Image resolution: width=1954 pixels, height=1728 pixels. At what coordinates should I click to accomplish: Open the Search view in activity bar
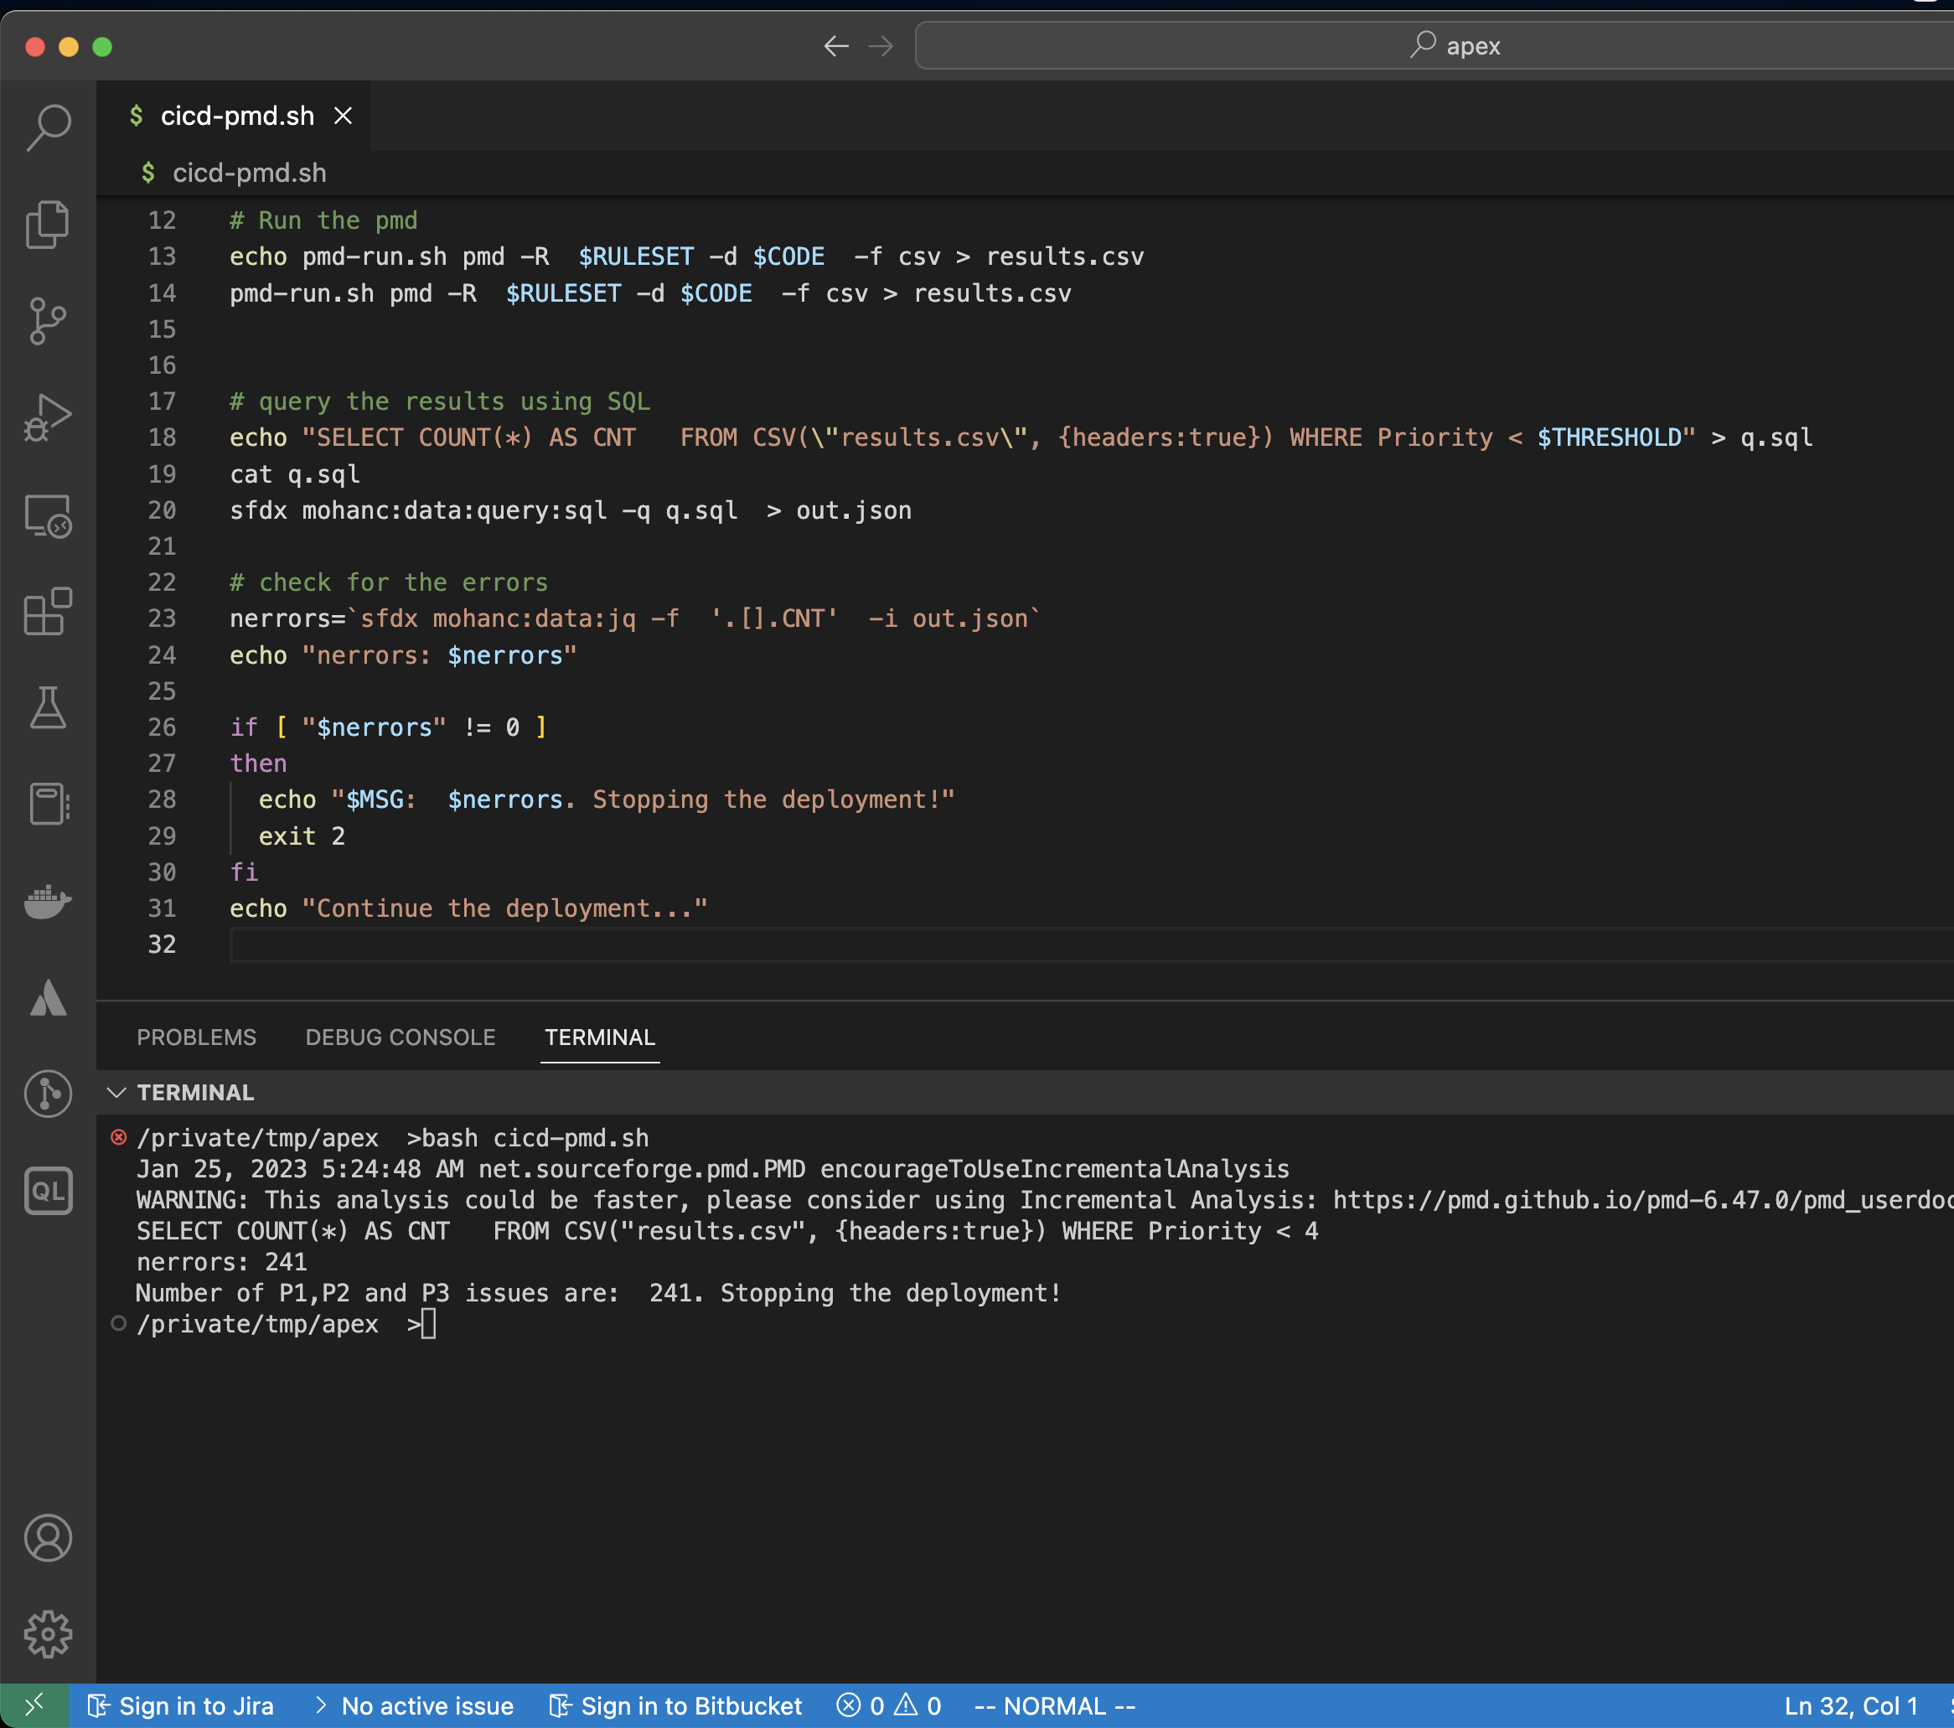point(48,127)
